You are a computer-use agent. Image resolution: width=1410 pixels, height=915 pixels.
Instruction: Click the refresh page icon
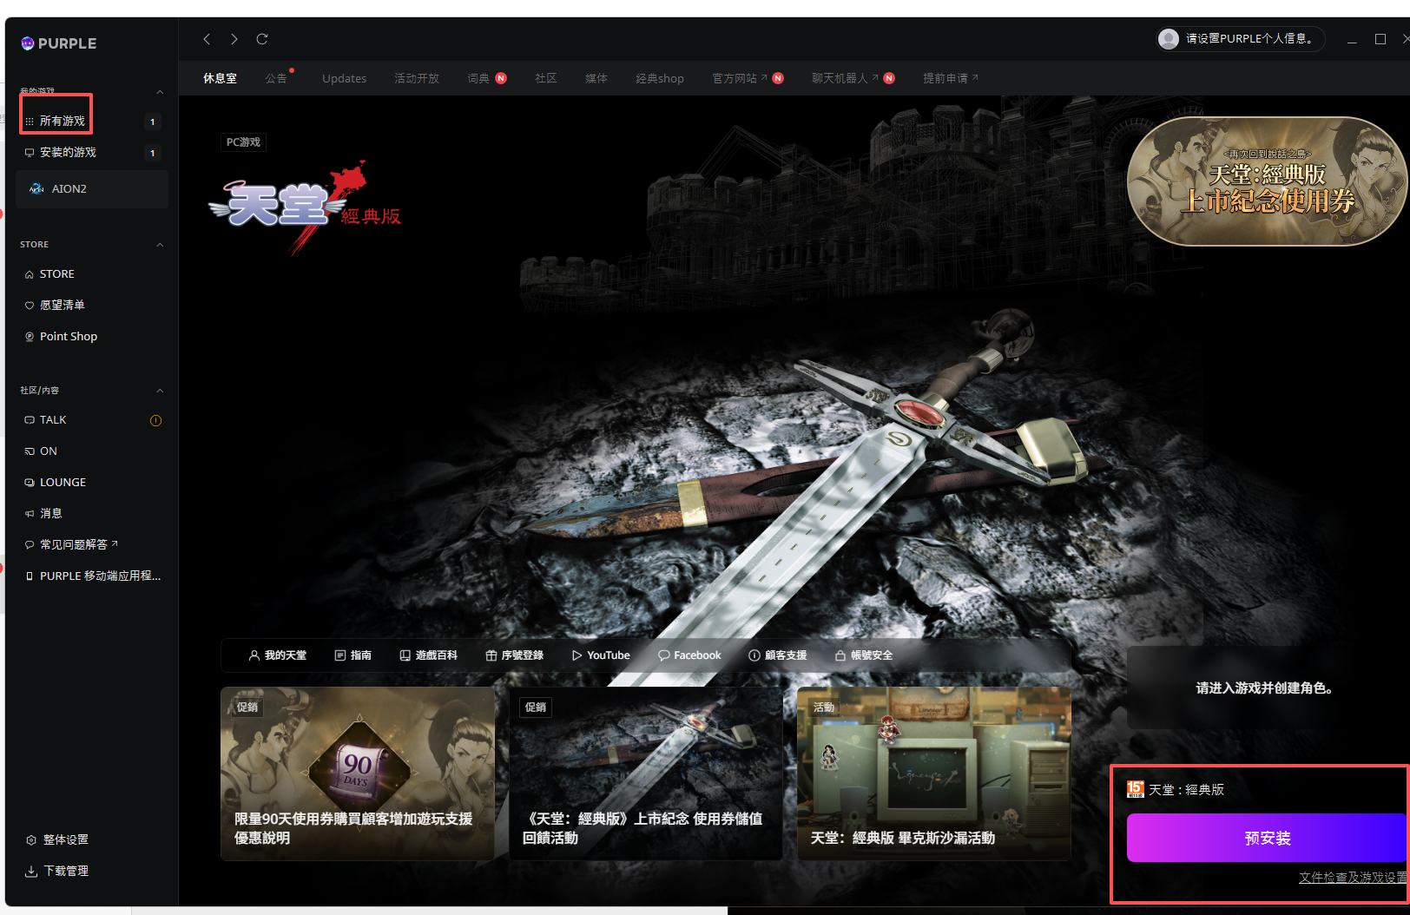pos(262,39)
